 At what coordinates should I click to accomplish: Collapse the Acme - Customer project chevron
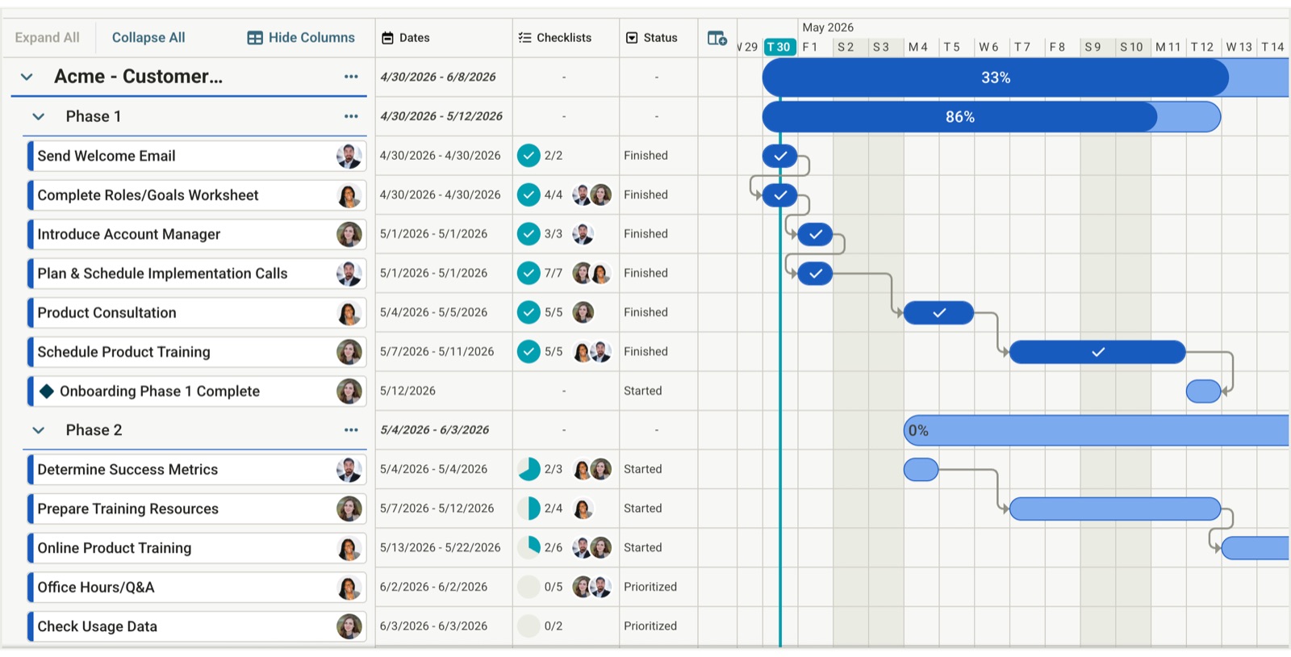27,77
